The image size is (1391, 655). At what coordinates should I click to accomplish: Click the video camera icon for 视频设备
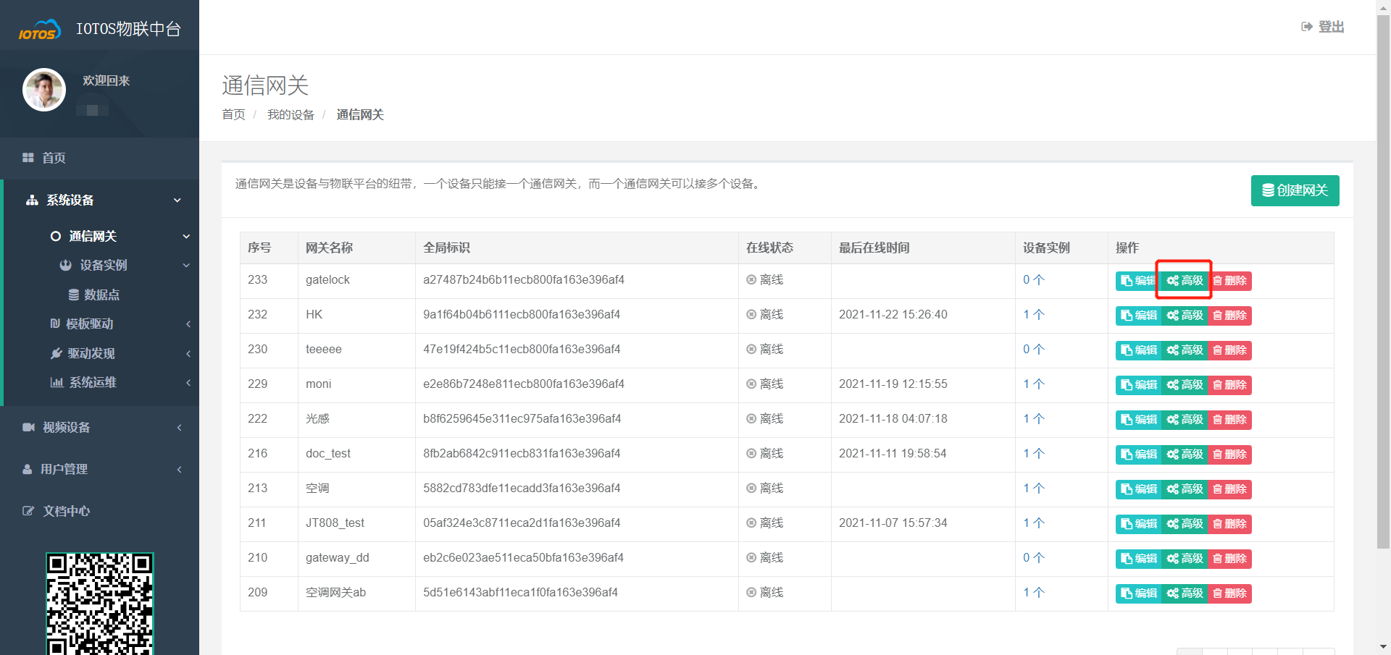click(x=28, y=427)
